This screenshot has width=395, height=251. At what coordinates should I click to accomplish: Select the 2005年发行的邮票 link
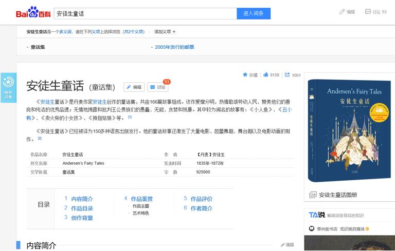click(174, 47)
